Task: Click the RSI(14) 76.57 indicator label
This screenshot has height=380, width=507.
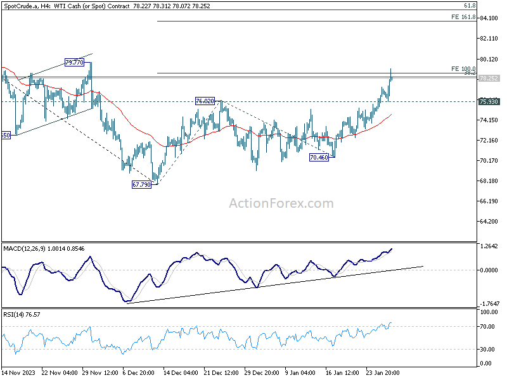Action: tap(22, 314)
